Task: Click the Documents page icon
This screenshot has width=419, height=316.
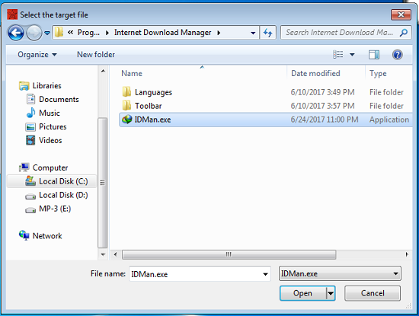Action: coord(30,99)
